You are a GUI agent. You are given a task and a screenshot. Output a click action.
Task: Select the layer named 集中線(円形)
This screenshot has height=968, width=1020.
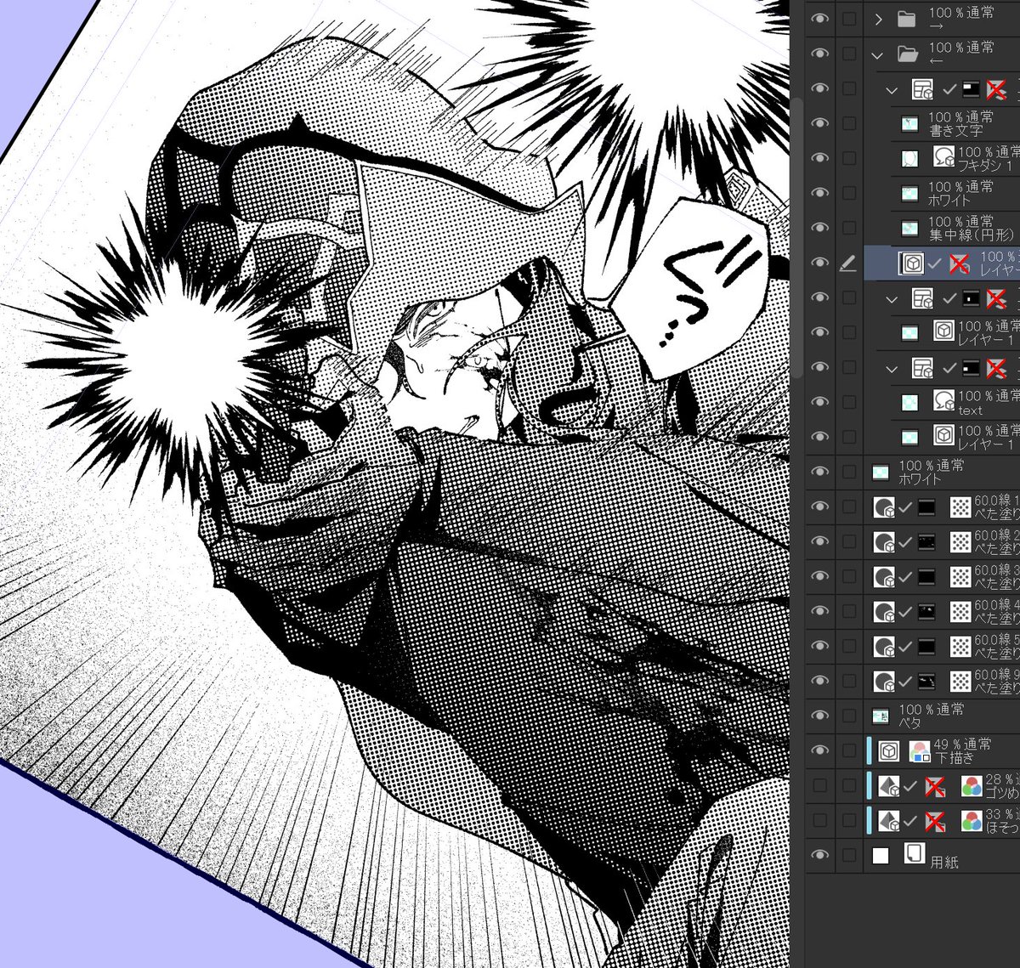tap(970, 235)
